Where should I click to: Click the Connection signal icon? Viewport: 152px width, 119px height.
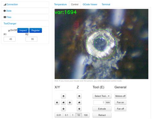click(5, 4)
